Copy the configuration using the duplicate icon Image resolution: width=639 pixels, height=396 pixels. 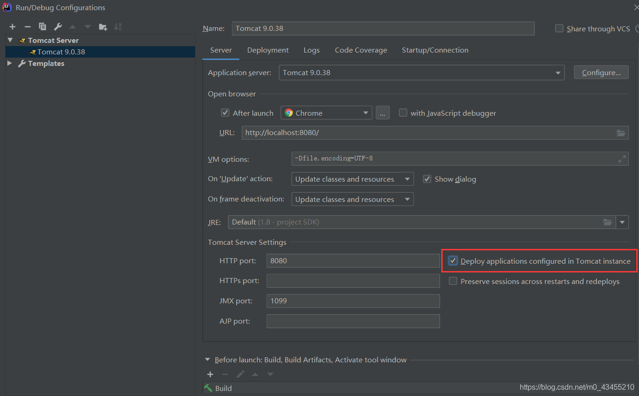[x=43, y=27]
